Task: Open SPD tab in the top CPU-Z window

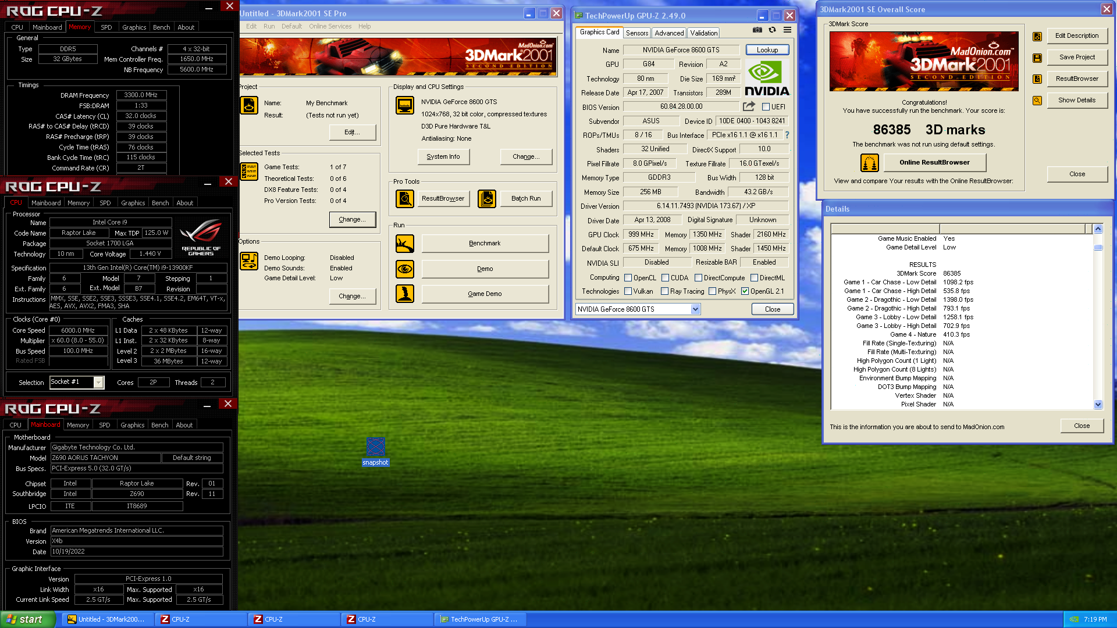Action: point(106,27)
